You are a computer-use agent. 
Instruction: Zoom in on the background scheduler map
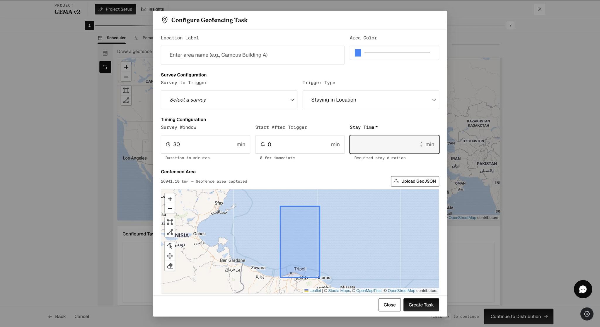point(126,67)
